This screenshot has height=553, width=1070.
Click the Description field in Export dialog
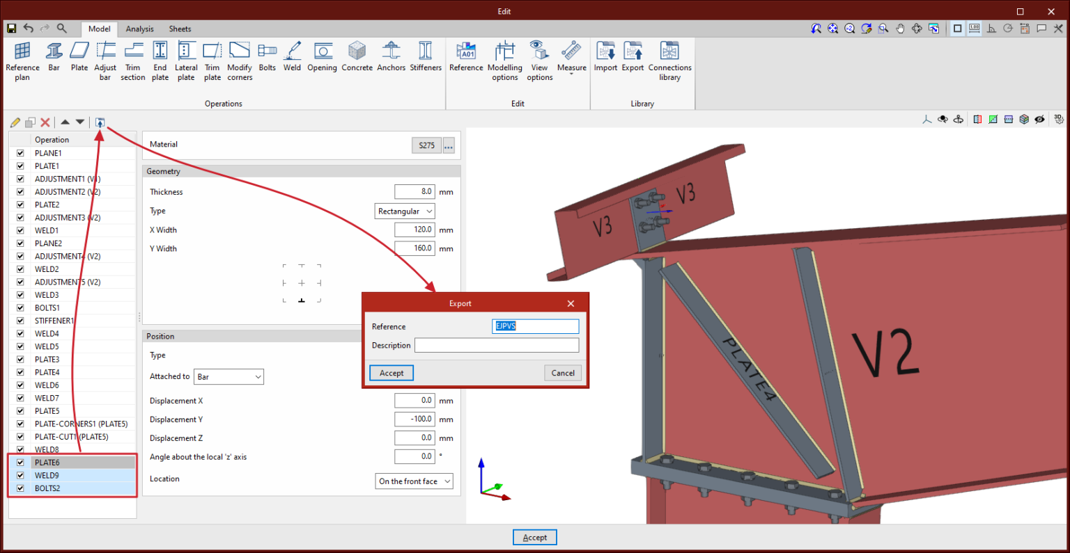point(497,345)
